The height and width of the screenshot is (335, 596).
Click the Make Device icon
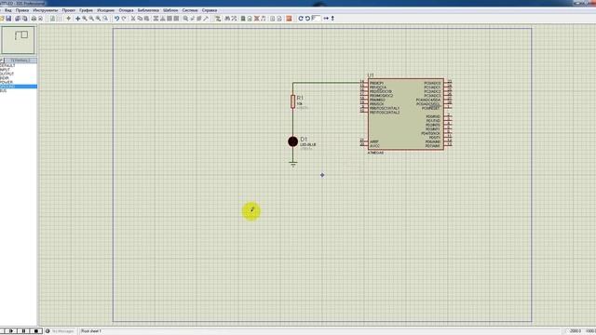tap(193, 19)
